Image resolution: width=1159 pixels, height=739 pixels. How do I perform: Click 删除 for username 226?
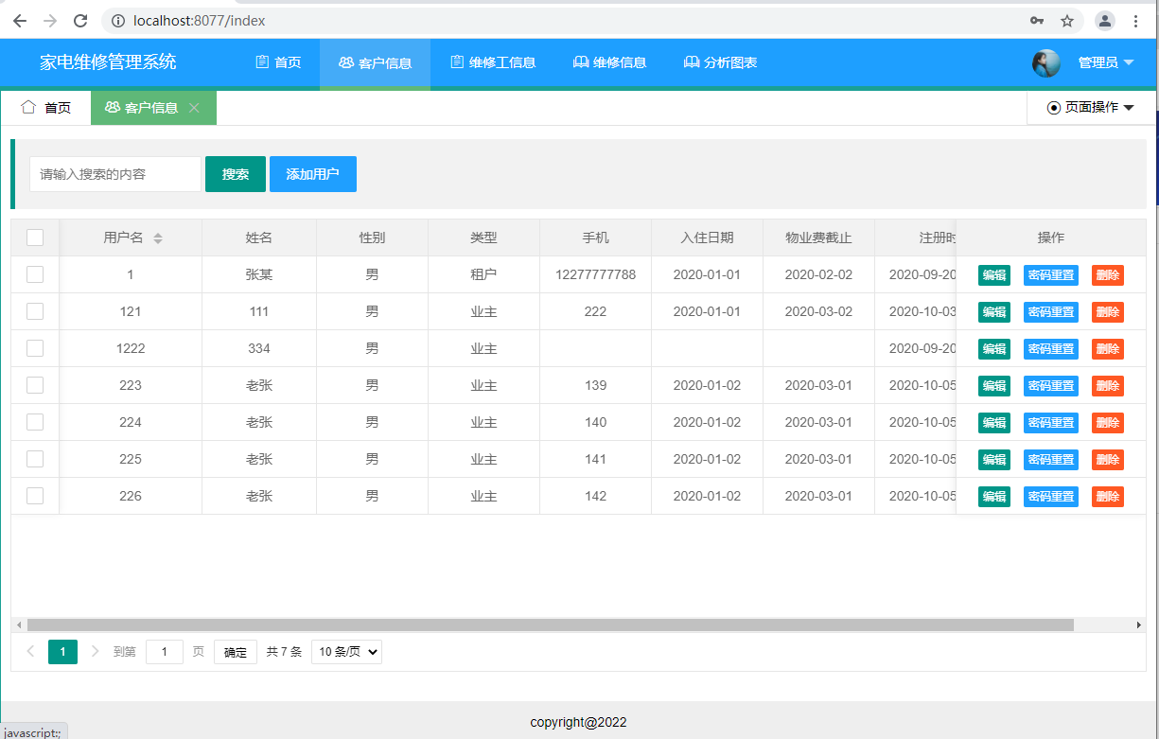1108,497
